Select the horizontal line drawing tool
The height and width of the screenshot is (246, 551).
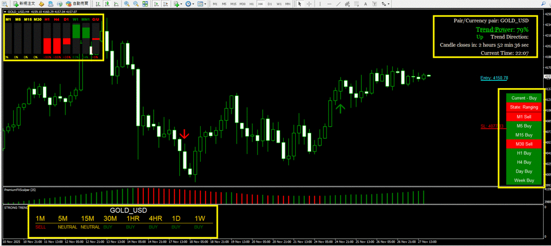pyautogui.click(x=329, y=4)
